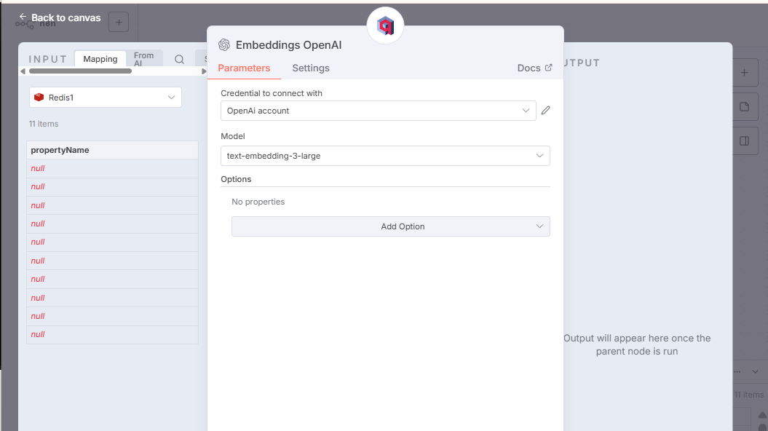Click the Qdrant parent node icon
Screen dimensions: 768x431
[386, 25]
